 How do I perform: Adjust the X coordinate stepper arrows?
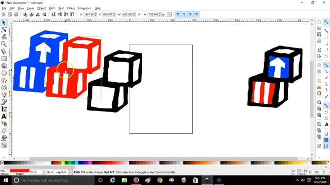pos(96,14)
